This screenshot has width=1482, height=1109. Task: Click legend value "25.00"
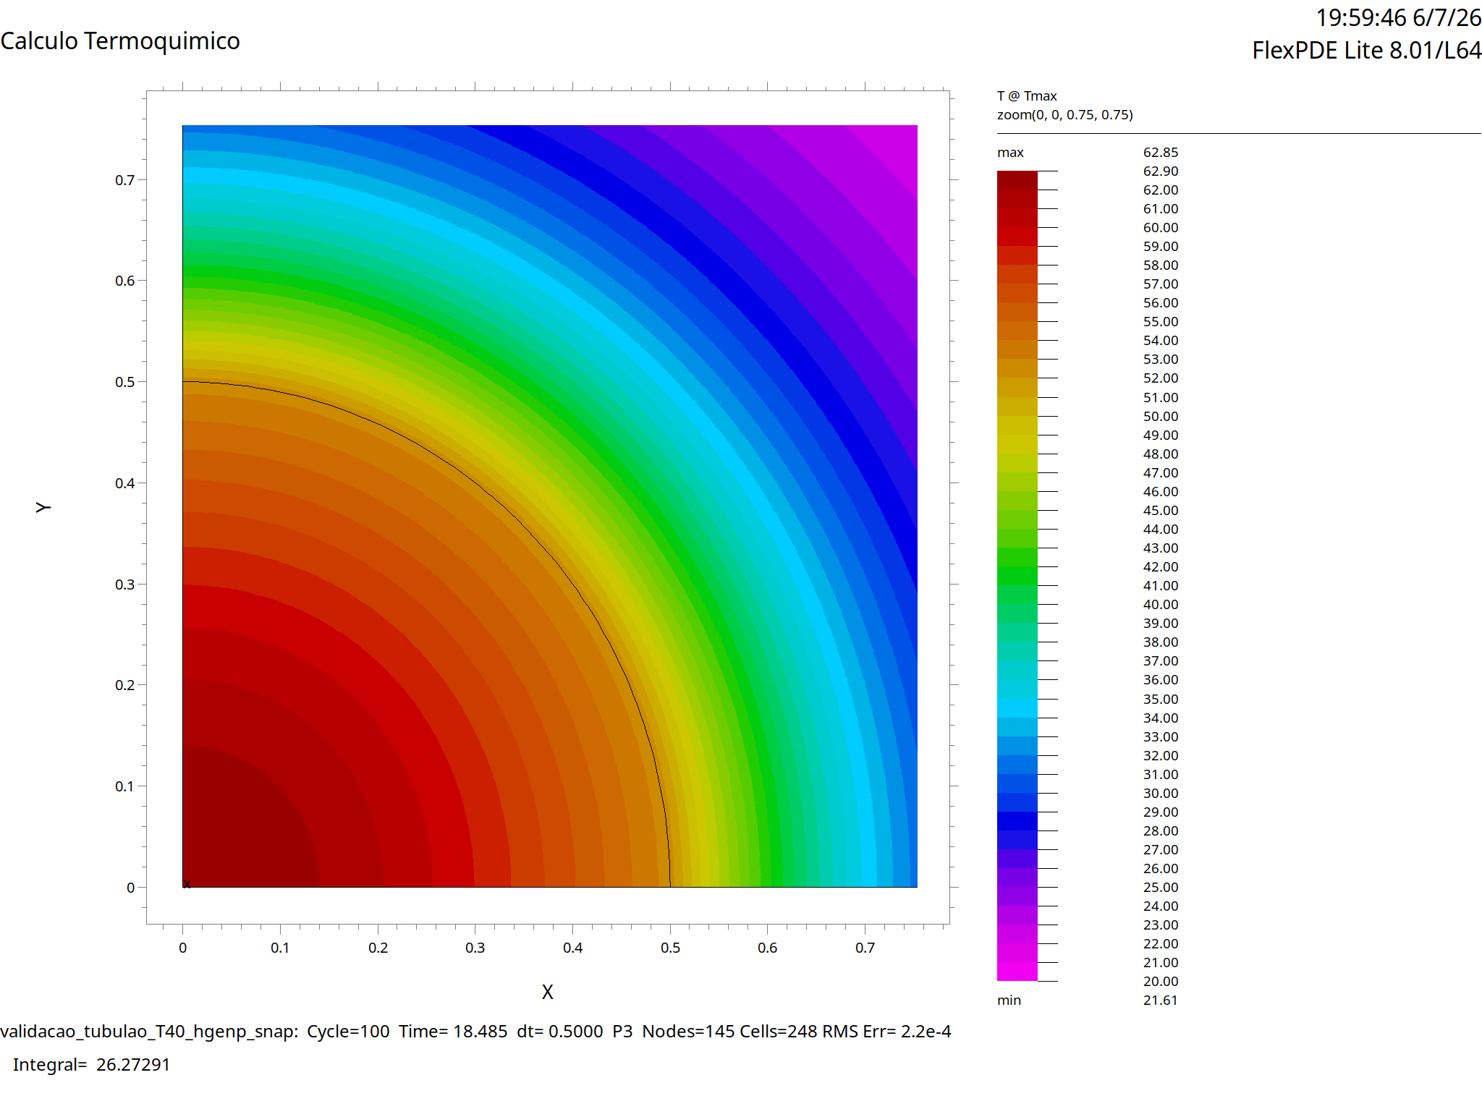(x=1161, y=888)
